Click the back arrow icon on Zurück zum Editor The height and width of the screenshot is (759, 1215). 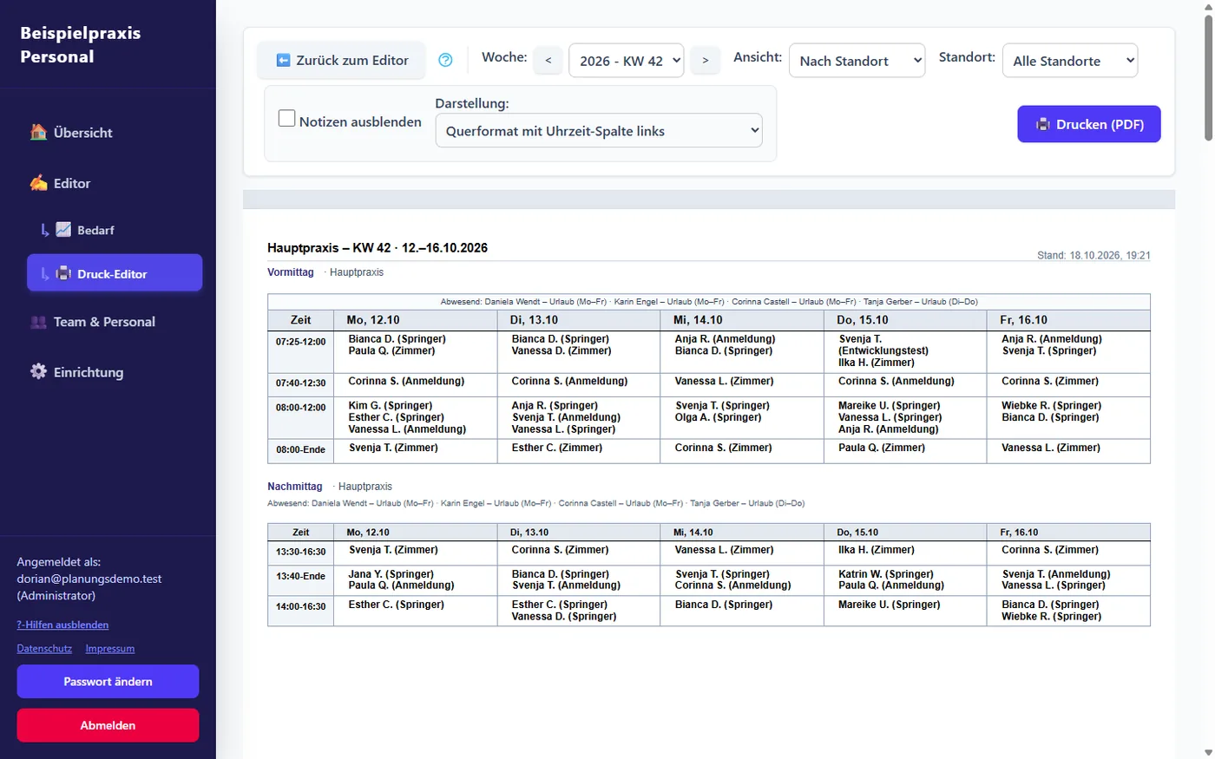(283, 60)
